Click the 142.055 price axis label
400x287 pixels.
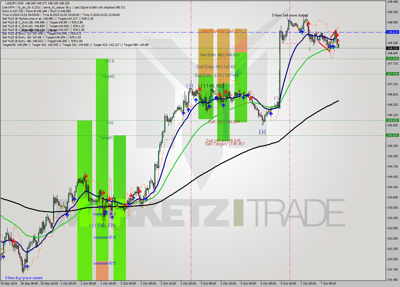click(x=392, y=259)
